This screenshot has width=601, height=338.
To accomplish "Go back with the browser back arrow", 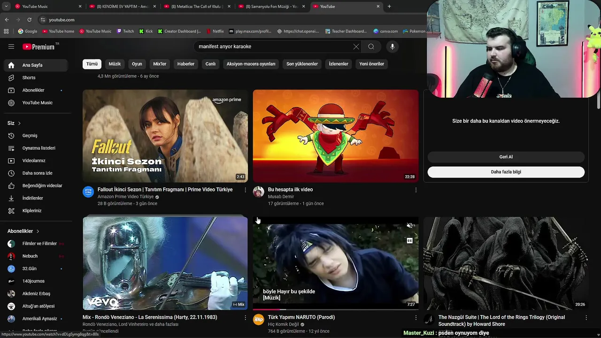I will 7,20.
